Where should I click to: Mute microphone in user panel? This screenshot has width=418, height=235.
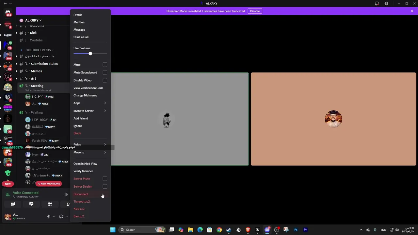49,216
